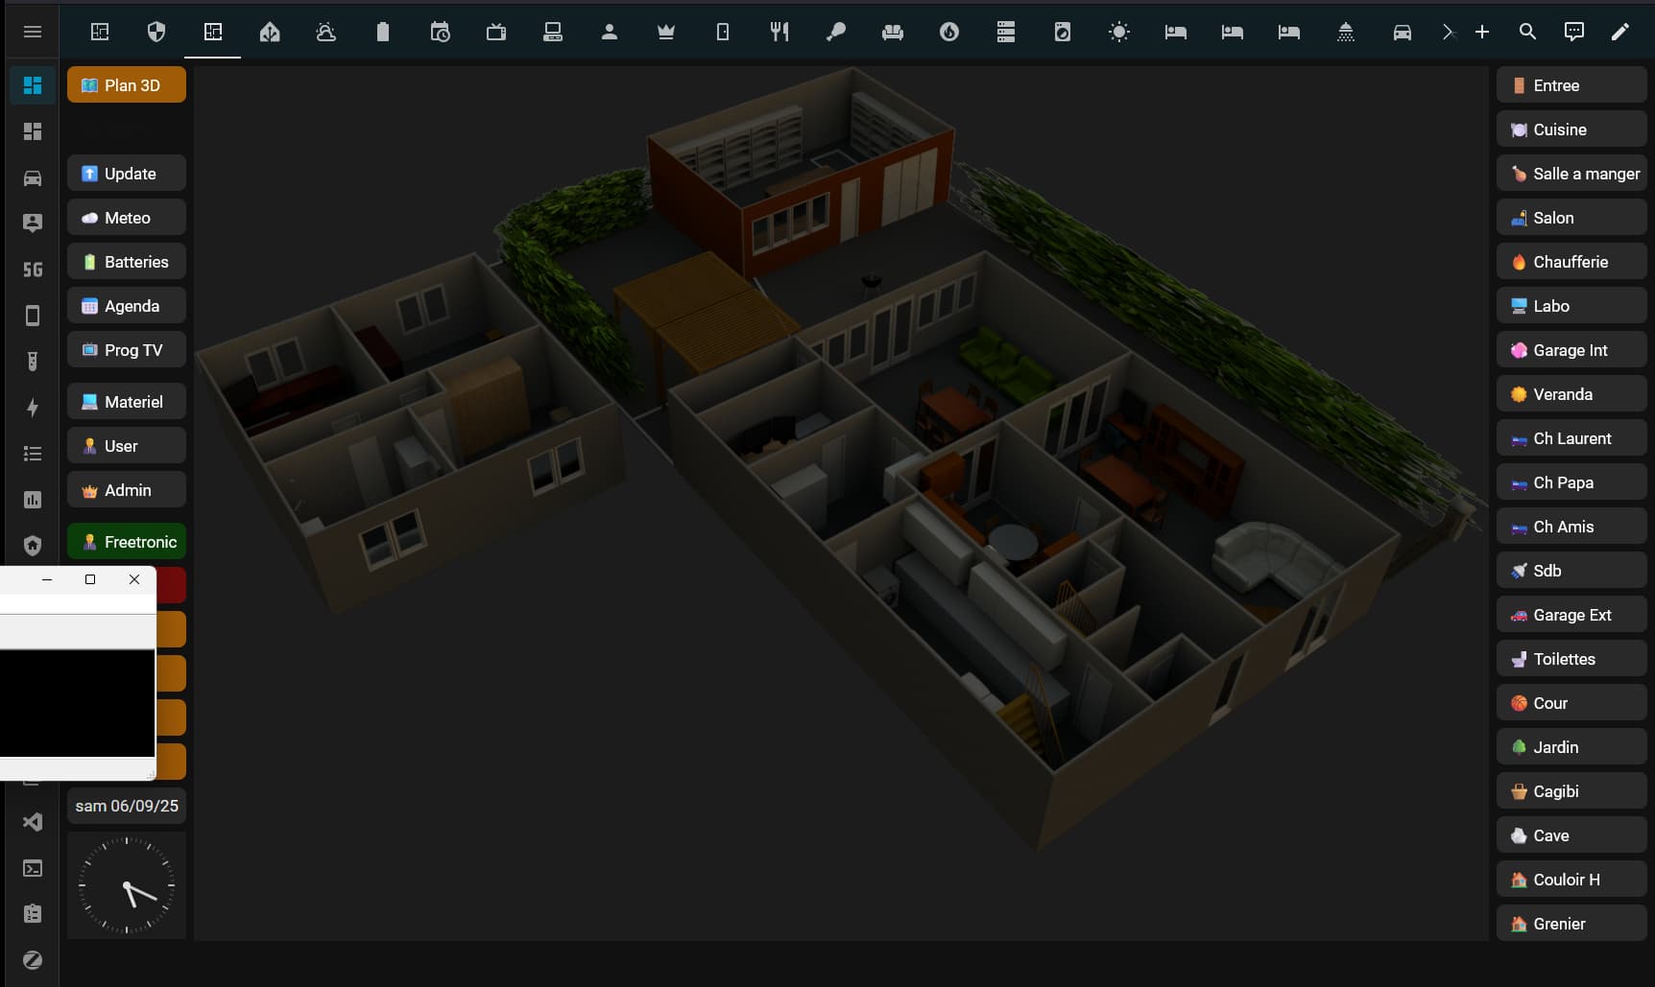This screenshot has height=987, width=1655.
Task: Select the Salle a manger room
Action: coord(1571,174)
